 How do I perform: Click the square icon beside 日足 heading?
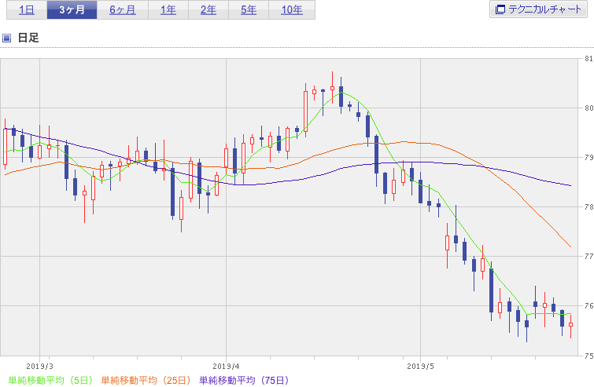click(6, 38)
